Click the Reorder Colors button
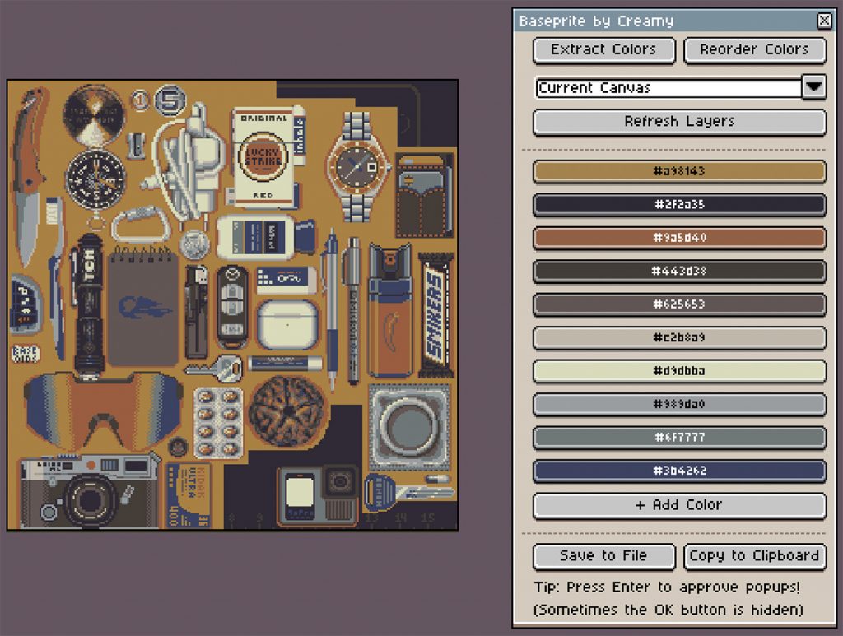This screenshot has height=636, width=843. coord(754,50)
